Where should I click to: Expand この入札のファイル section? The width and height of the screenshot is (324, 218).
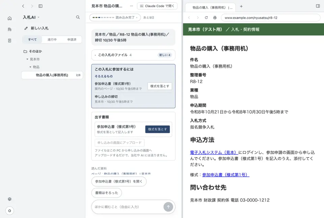(x=133, y=55)
